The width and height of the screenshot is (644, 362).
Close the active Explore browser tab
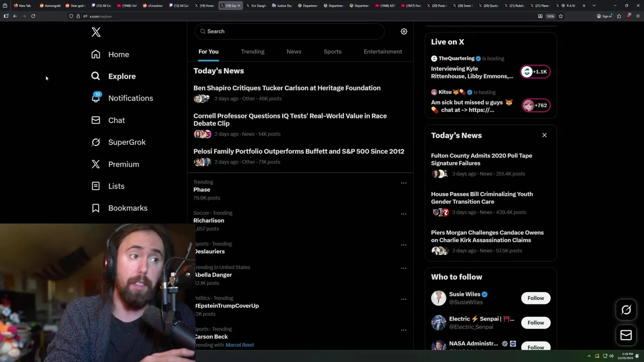[239, 6]
